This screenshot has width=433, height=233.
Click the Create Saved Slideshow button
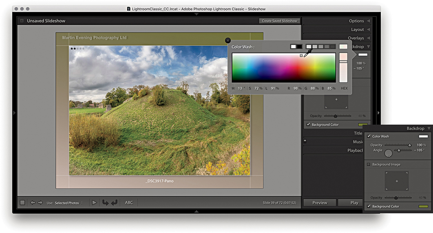[280, 21]
